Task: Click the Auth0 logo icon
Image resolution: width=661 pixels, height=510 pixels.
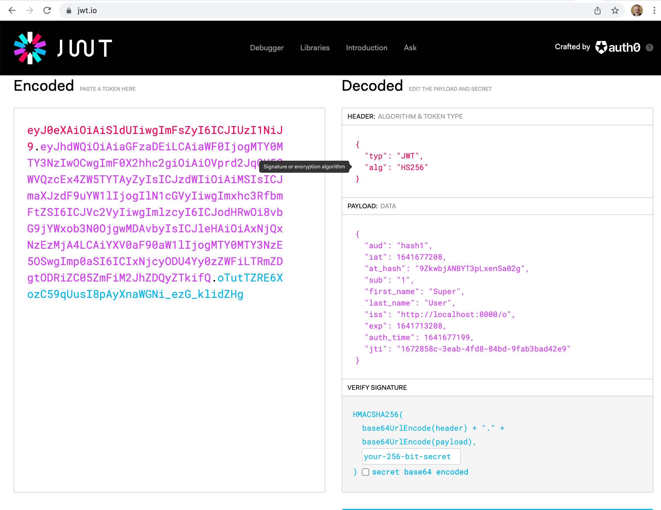Action: (601, 48)
